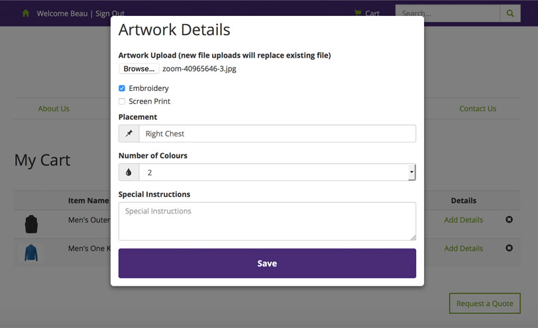
Task: Open the Contact Us menu item
Action: click(x=478, y=109)
